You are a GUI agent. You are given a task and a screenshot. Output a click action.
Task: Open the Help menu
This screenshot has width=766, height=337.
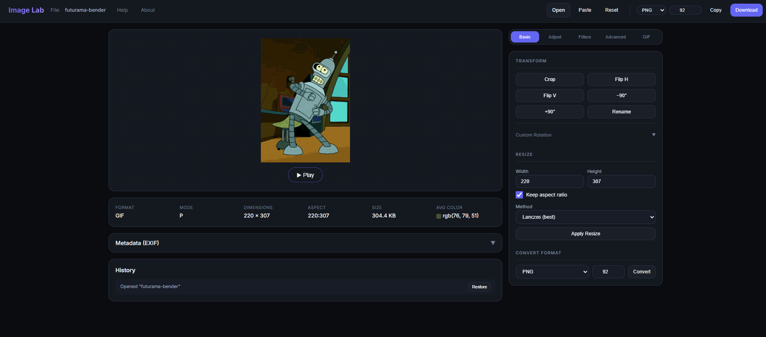(x=122, y=10)
